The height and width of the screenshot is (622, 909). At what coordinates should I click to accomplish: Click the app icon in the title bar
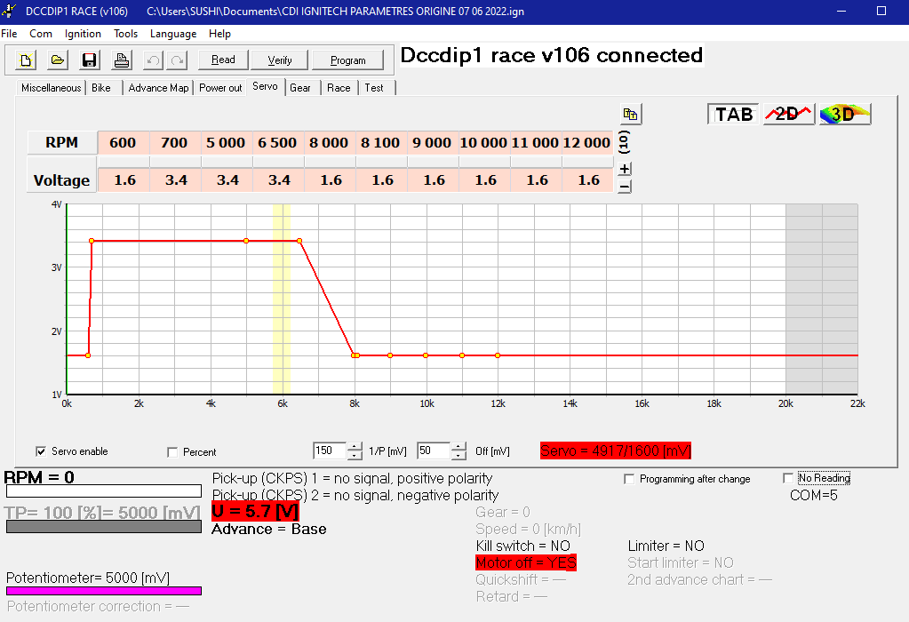click(9, 11)
